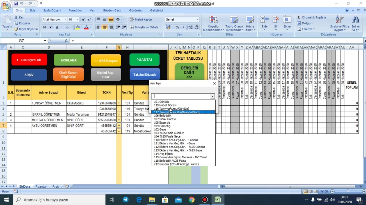Open the Gözden Geçir tab
This screenshot has height=205, width=366.
click(x=112, y=10)
